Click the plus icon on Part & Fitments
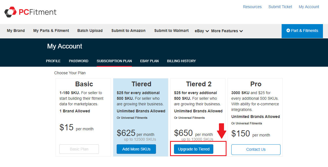This screenshot has height=167, width=328. tap(288, 31)
